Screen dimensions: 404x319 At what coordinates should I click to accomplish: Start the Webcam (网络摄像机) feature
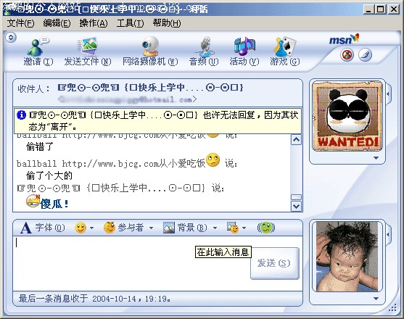pos(150,46)
